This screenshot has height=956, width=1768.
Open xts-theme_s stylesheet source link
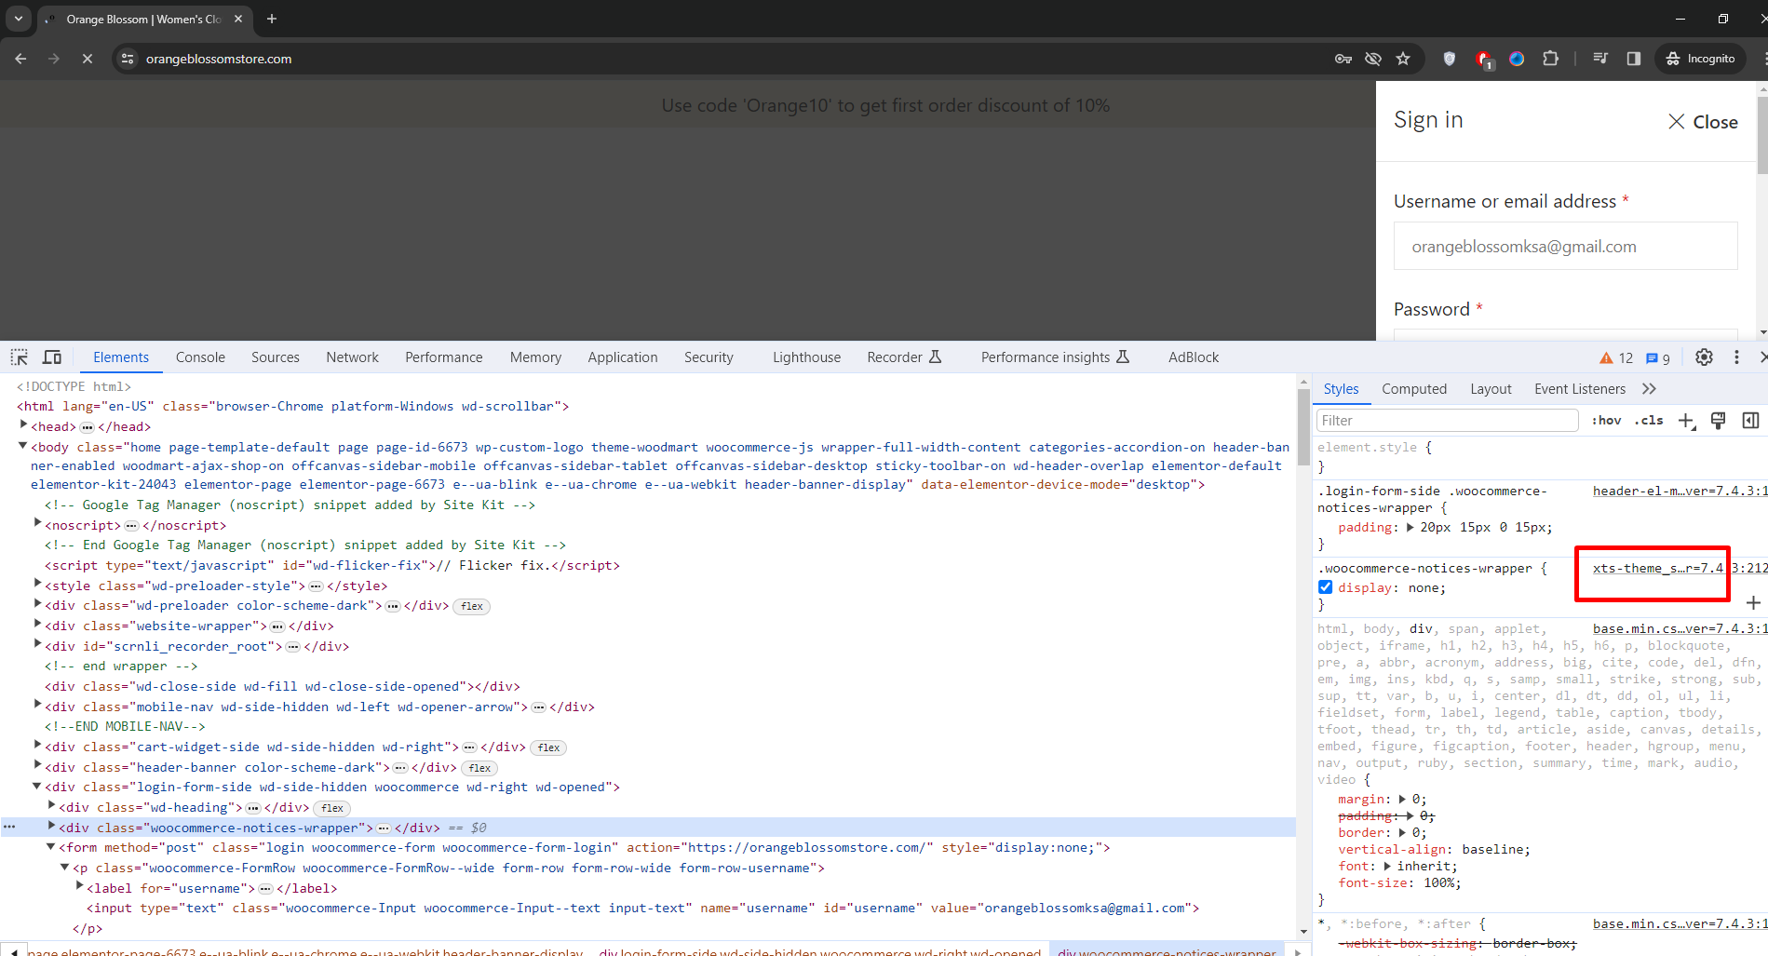1679,568
